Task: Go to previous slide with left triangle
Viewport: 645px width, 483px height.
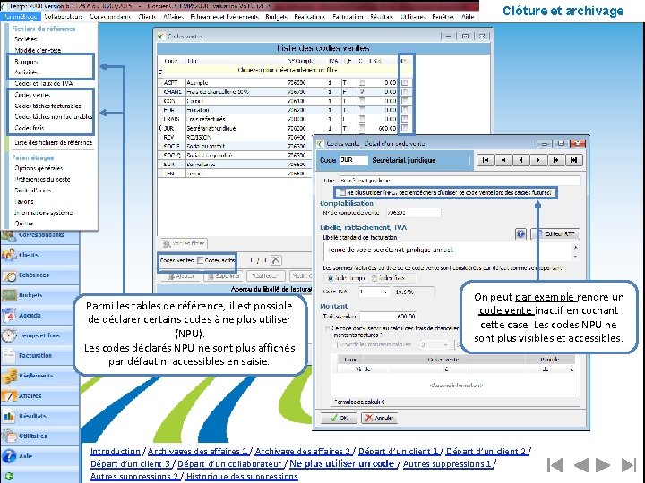Action: pos(581,465)
